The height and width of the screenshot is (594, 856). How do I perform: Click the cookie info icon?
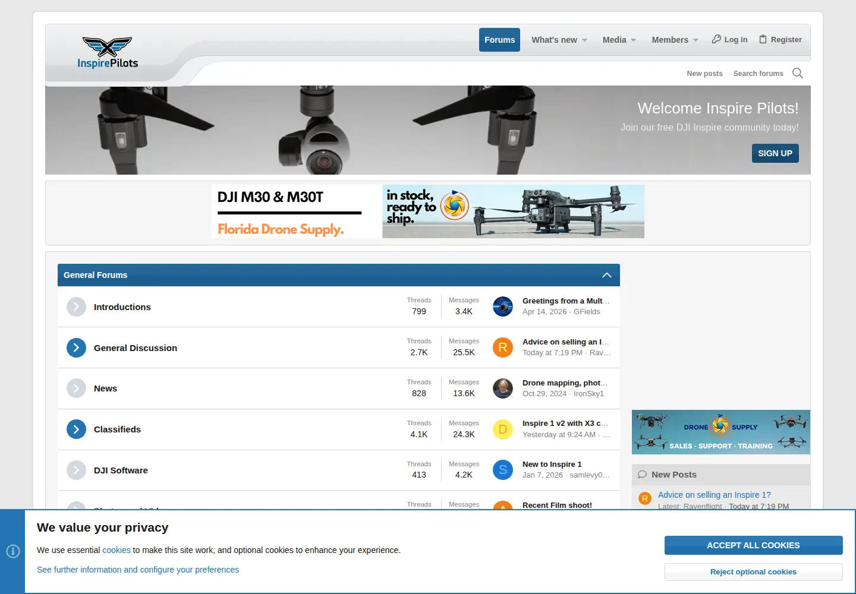12,551
